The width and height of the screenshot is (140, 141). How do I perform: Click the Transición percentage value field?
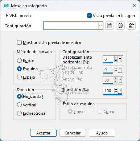click(108, 91)
